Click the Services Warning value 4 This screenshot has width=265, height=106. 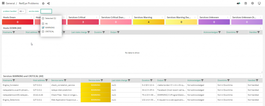point(149,22)
